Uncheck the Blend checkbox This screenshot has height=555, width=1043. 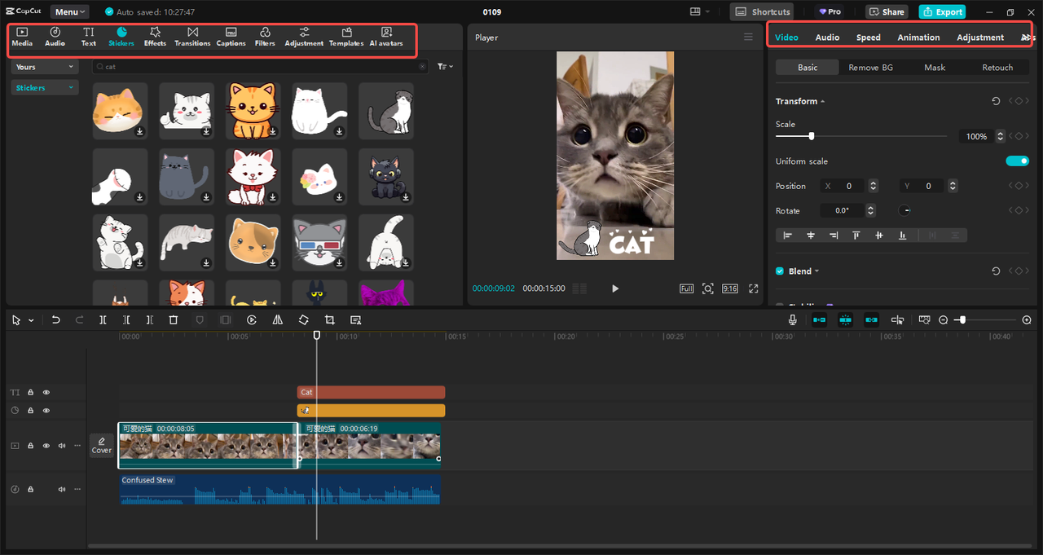pos(780,271)
